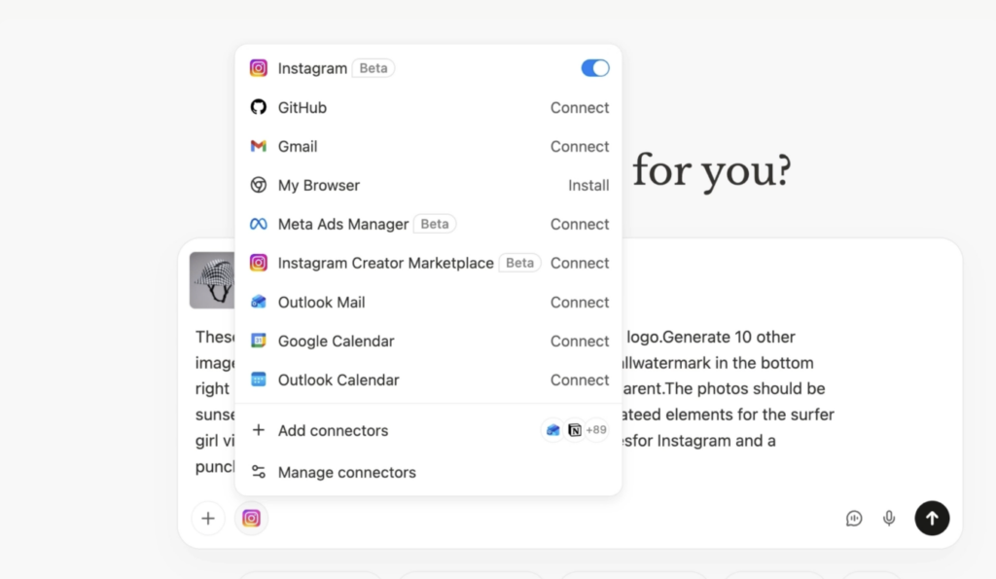This screenshot has width=996, height=579.
Task: Click the Instagram Creator Marketplace row label
Action: pyautogui.click(x=385, y=263)
